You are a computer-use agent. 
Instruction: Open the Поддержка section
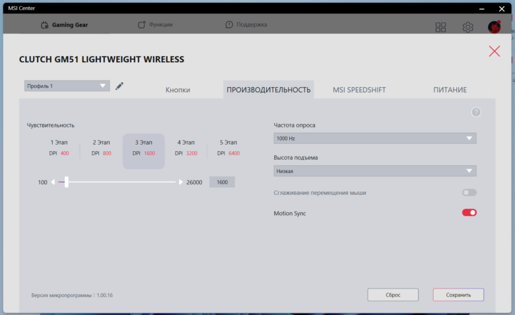pos(246,24)
